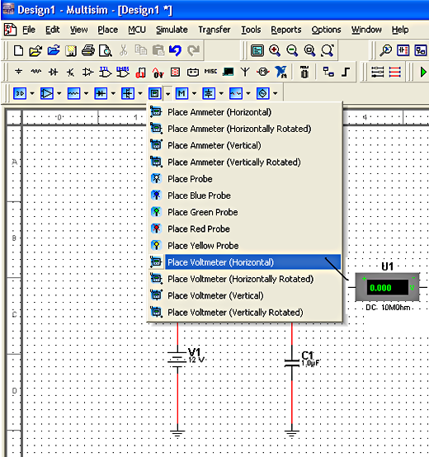Choose Place Ammeter (Vertical)
429x457 pixels.
245,145
